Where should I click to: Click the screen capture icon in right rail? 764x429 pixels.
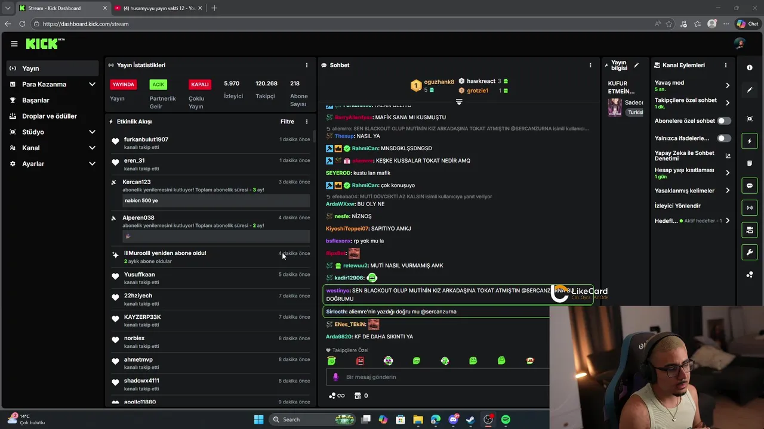(x=750, y=119)
